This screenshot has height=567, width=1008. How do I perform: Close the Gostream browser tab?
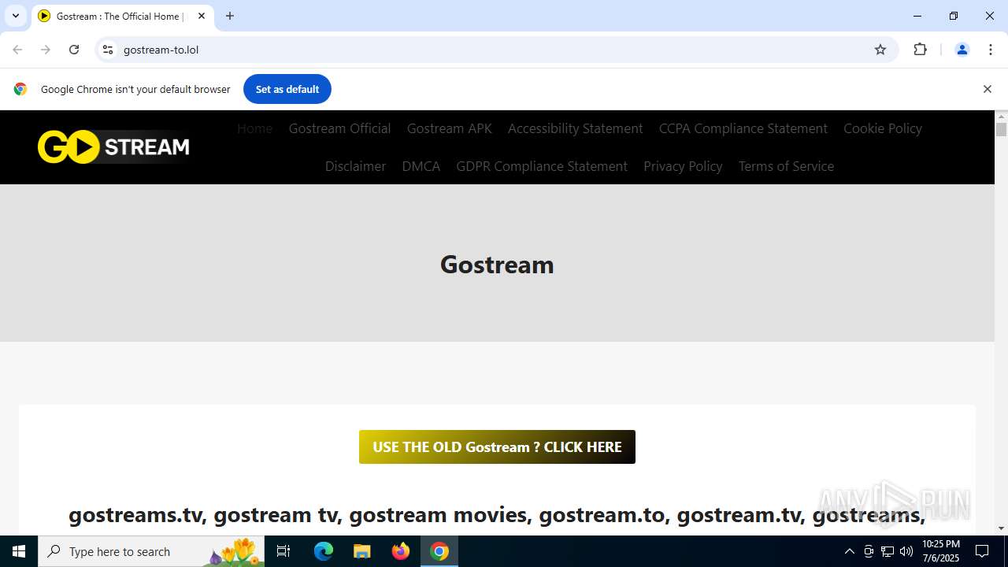pyautogui.click(x=202, y=16)
